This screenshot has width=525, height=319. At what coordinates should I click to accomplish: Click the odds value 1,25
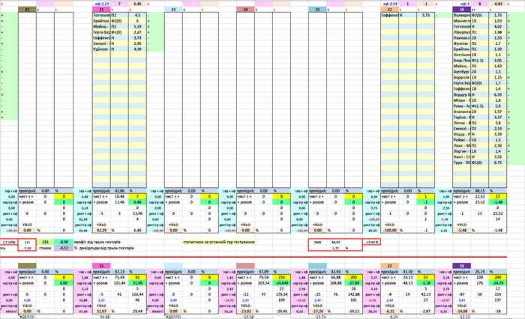point(498,78)
